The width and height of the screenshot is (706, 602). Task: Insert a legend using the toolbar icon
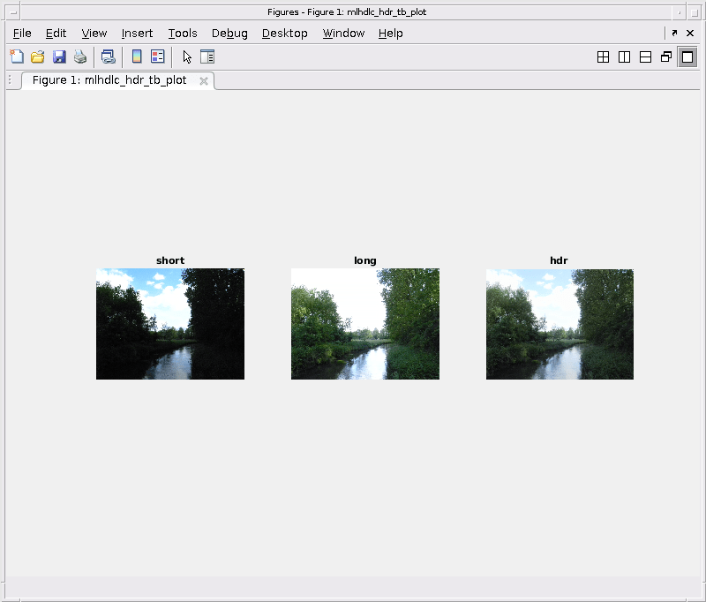click(x=158, y=56)
